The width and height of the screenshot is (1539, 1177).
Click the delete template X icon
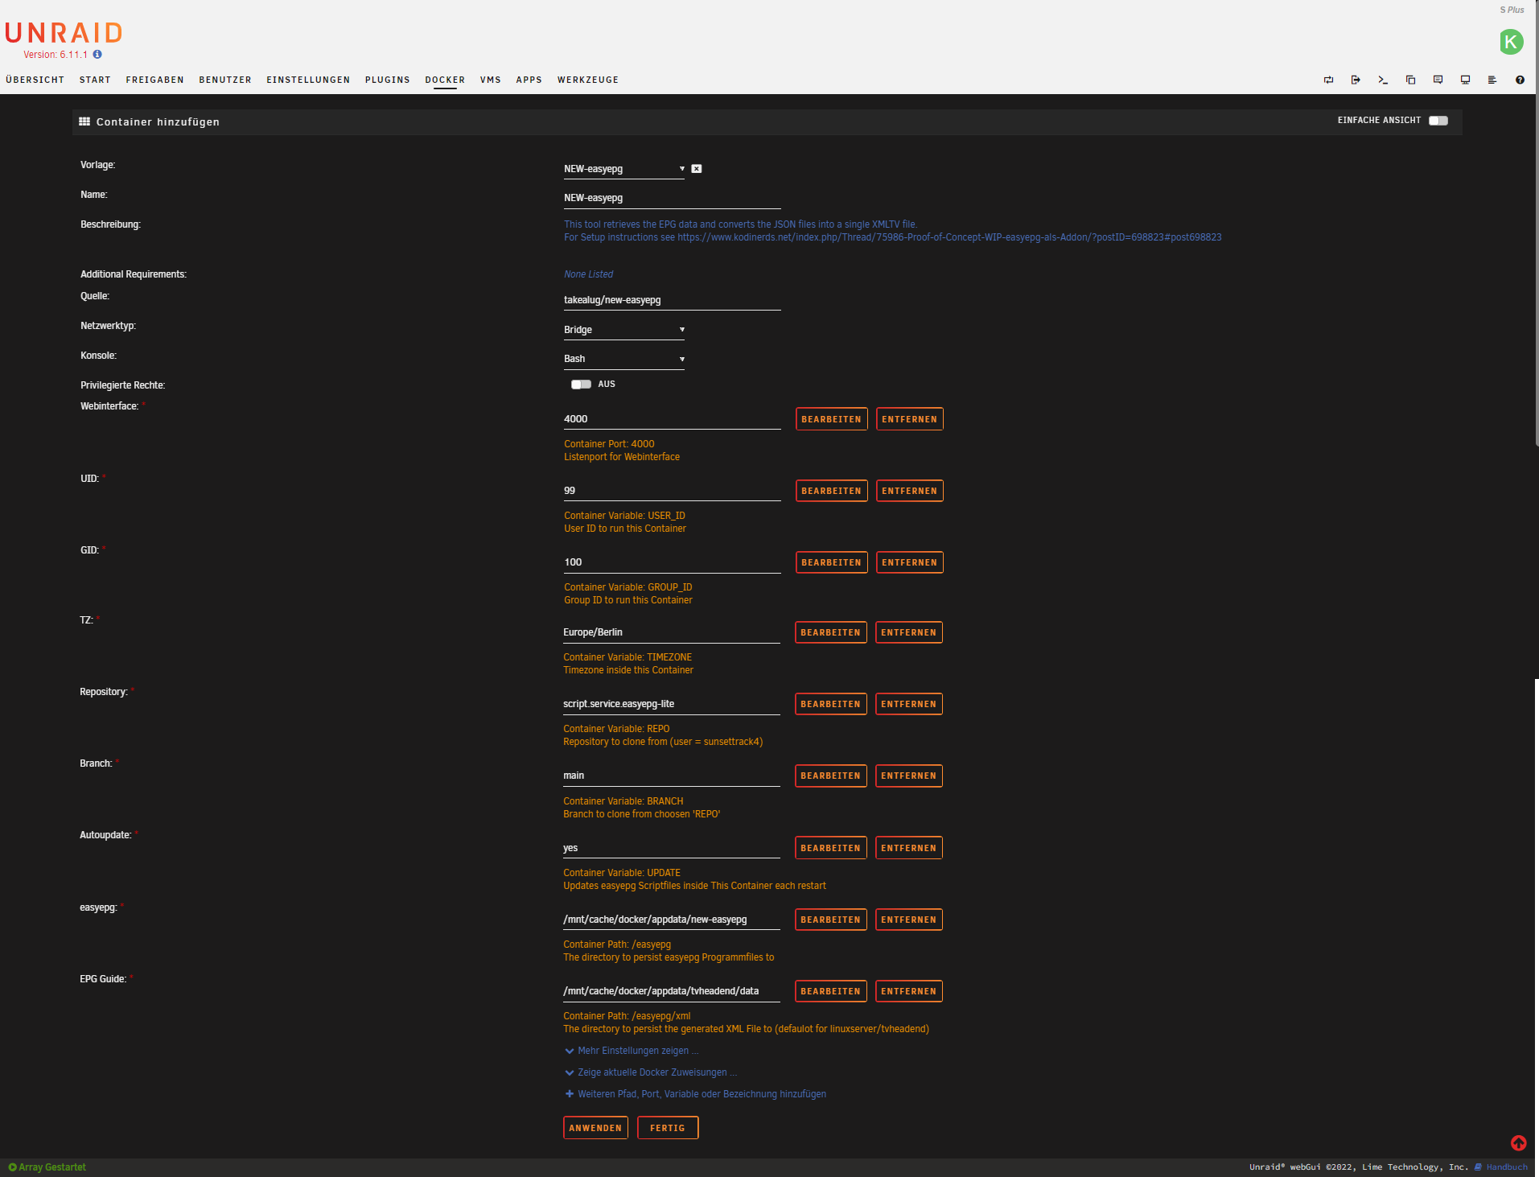pos(697,169)
